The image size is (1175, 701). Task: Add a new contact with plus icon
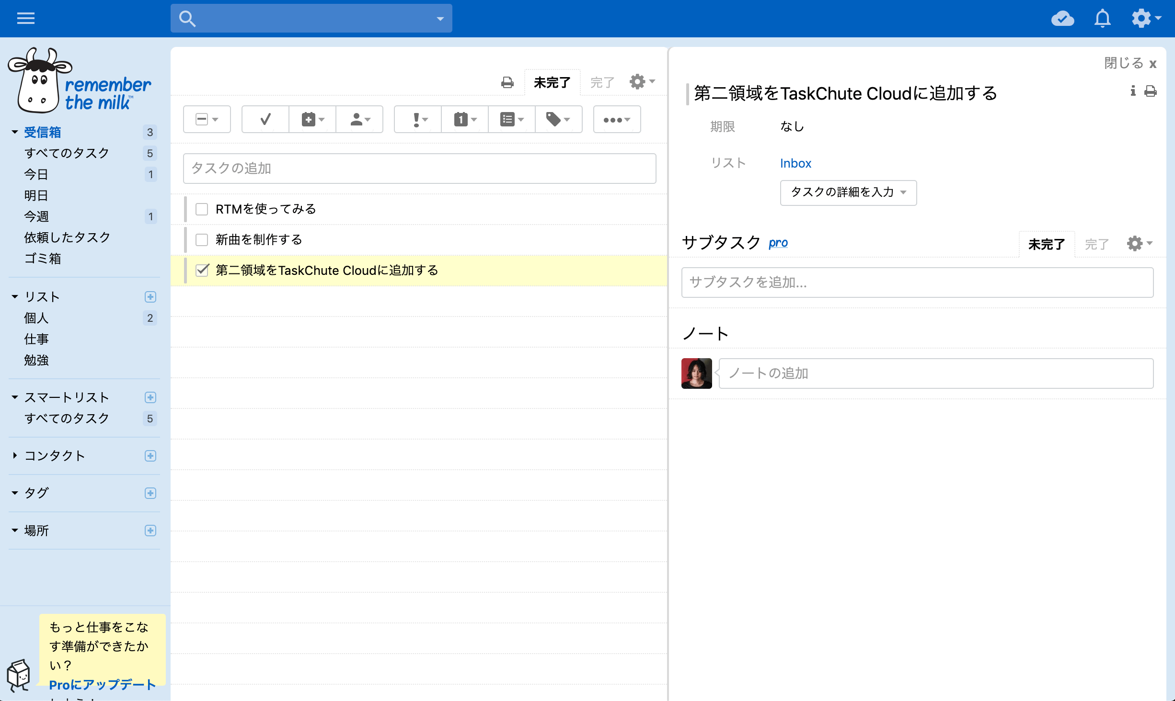pos(150,456)
